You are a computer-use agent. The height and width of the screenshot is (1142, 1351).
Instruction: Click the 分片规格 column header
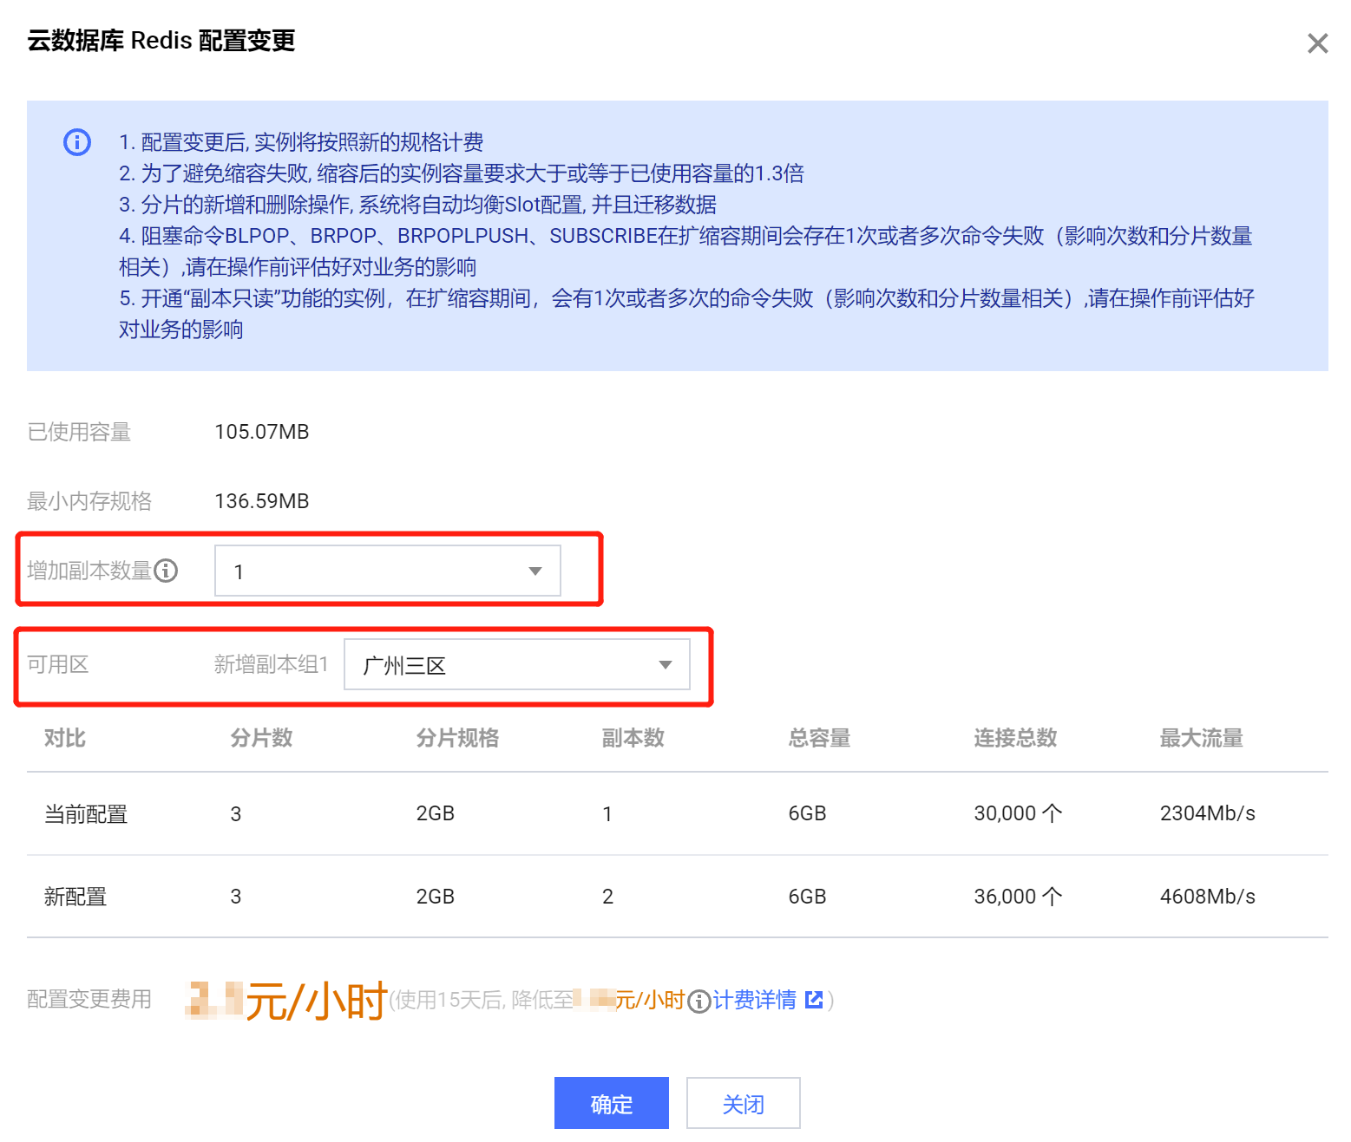pos(457,738)
